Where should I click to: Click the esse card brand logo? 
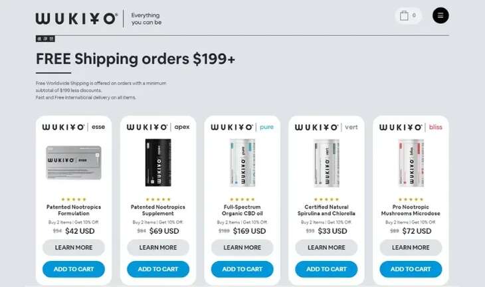[74, 127]
